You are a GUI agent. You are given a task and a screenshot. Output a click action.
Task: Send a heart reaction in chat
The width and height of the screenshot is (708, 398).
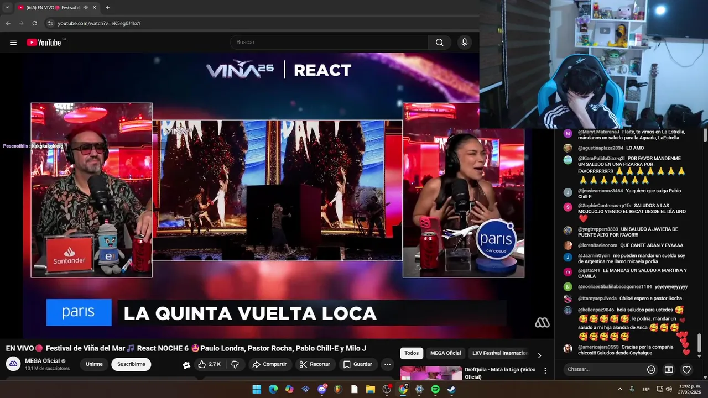686,369
